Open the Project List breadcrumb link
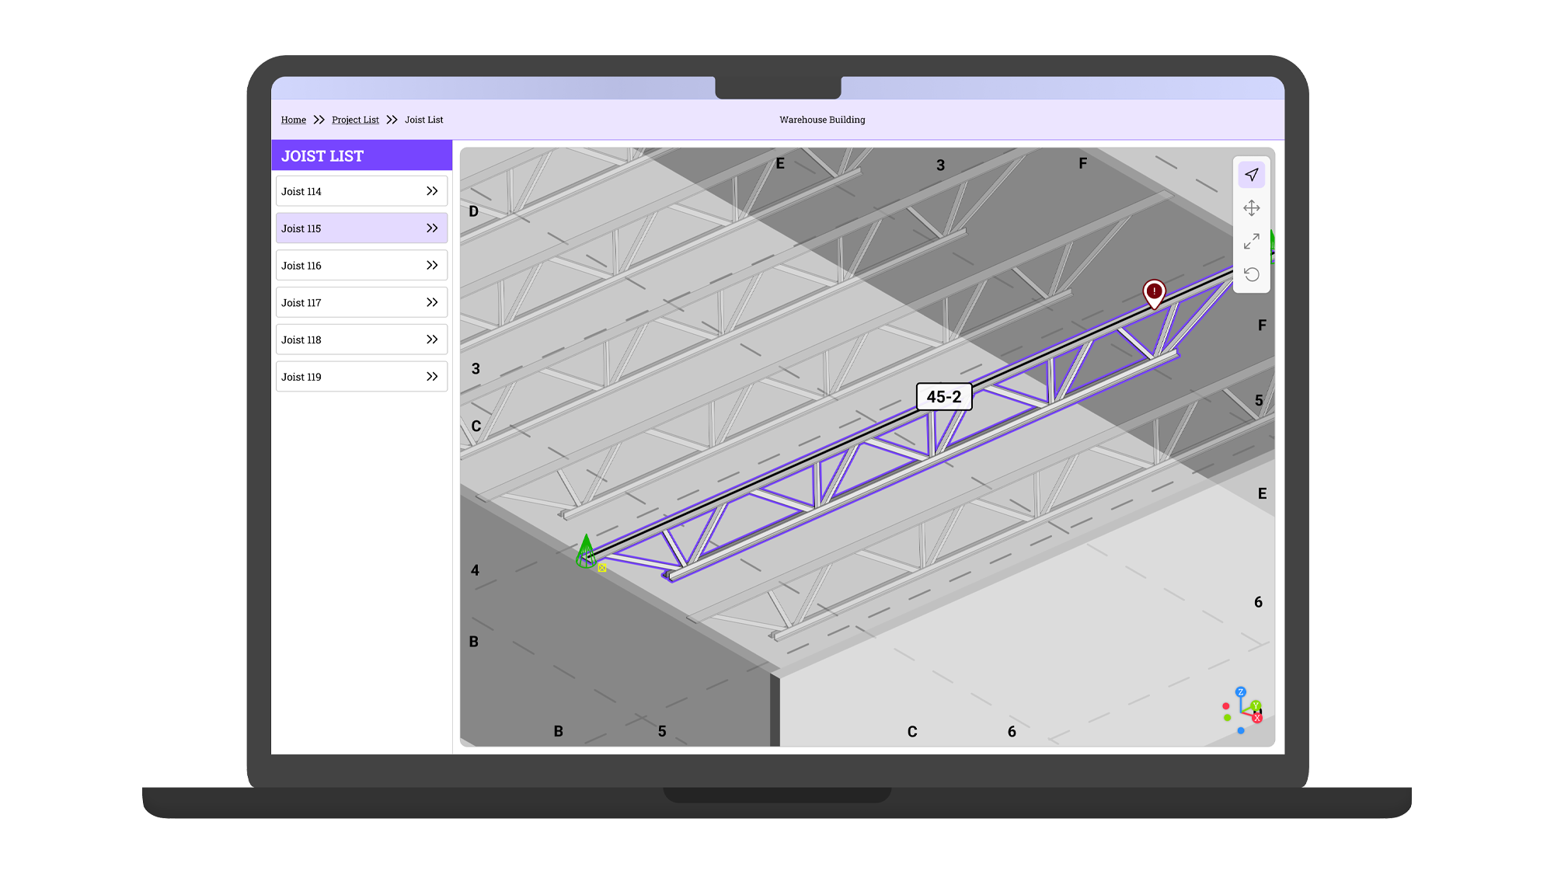The image size is (1554, 874). [x=355, y=120]
